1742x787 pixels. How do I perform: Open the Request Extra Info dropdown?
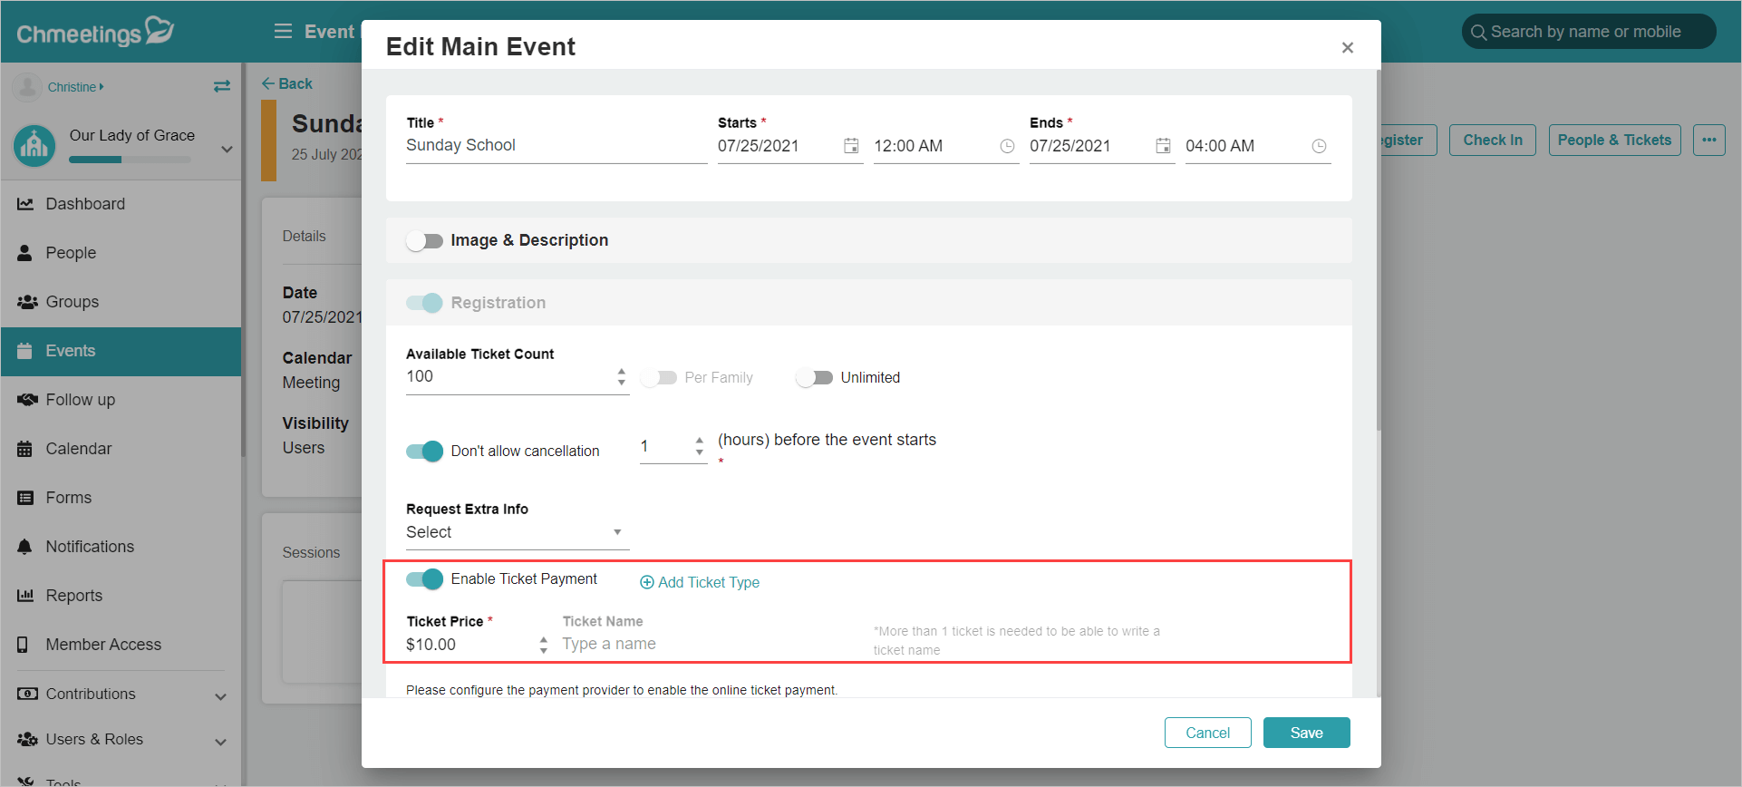point(518,532)
